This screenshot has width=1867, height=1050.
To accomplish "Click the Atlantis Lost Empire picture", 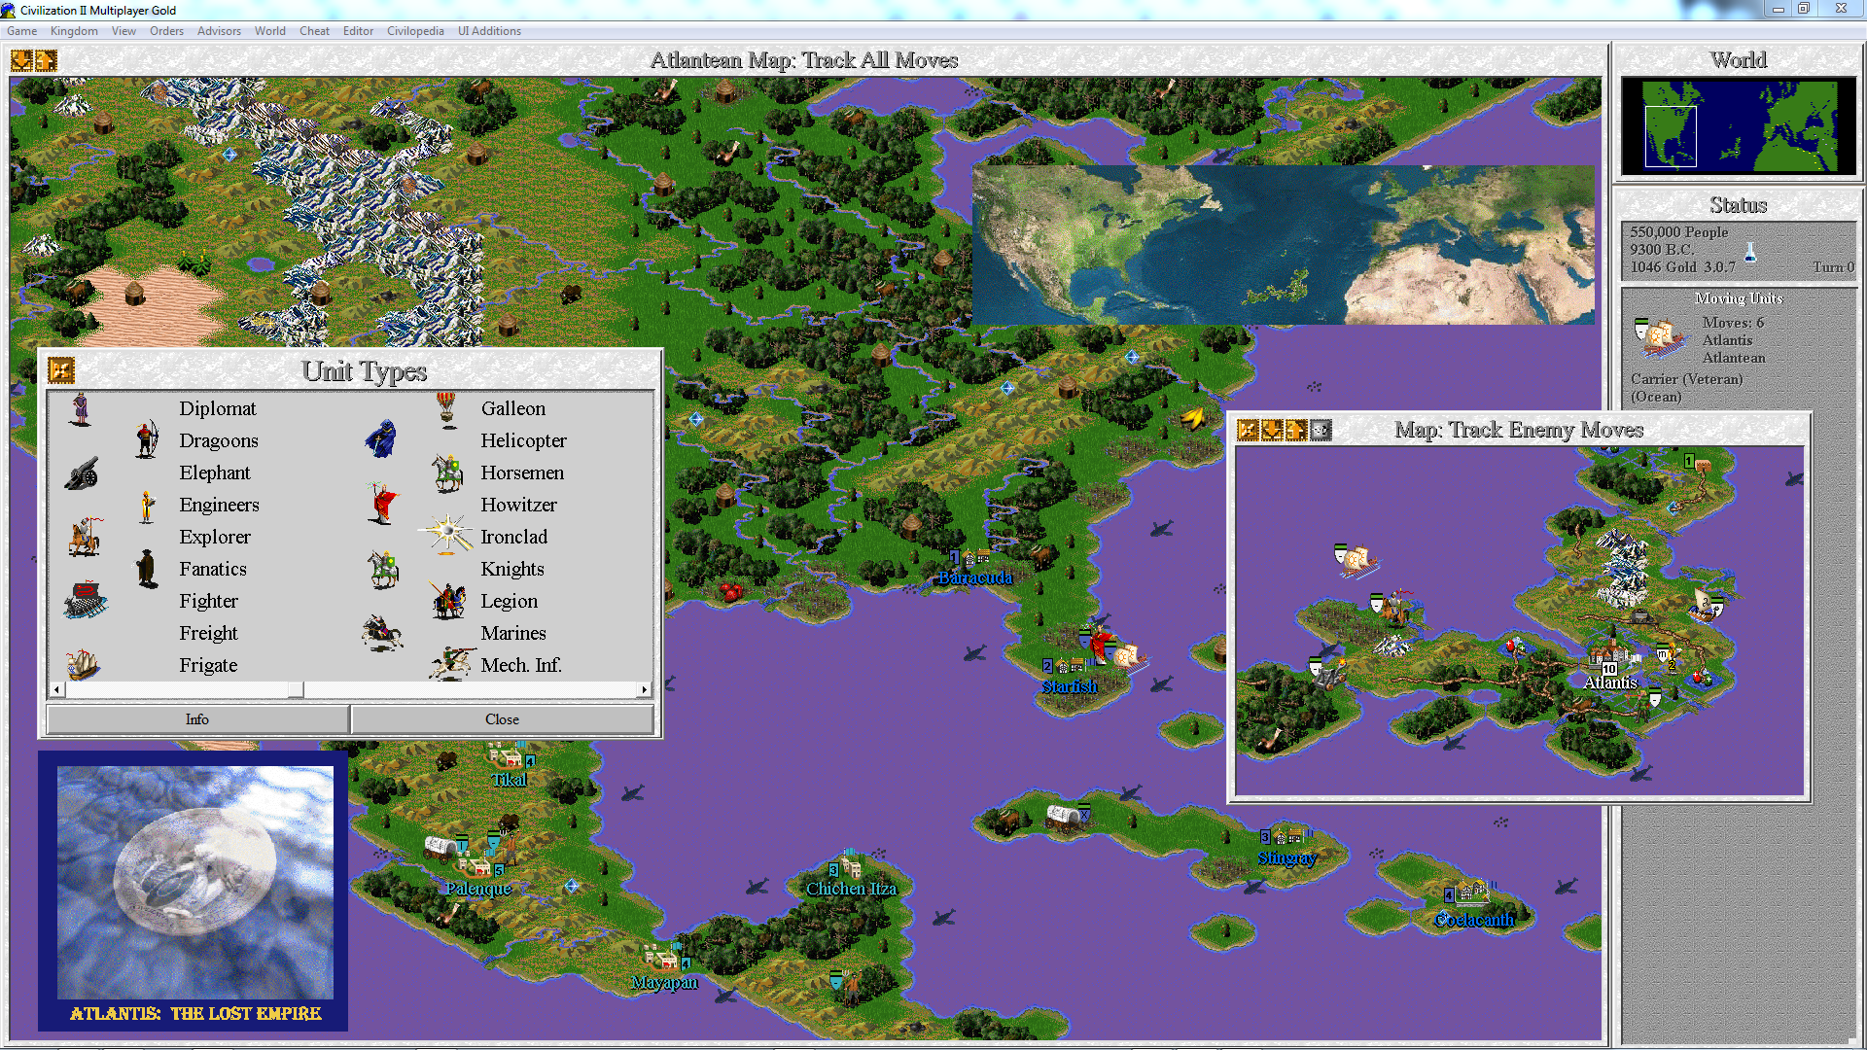I will [194, 882].
